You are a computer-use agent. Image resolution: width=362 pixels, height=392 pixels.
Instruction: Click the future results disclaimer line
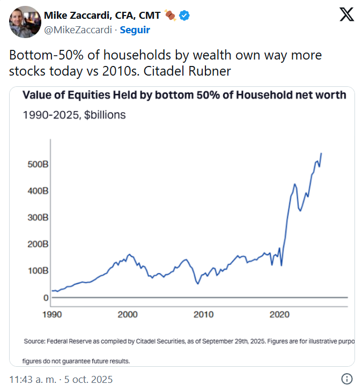[76, 361]
